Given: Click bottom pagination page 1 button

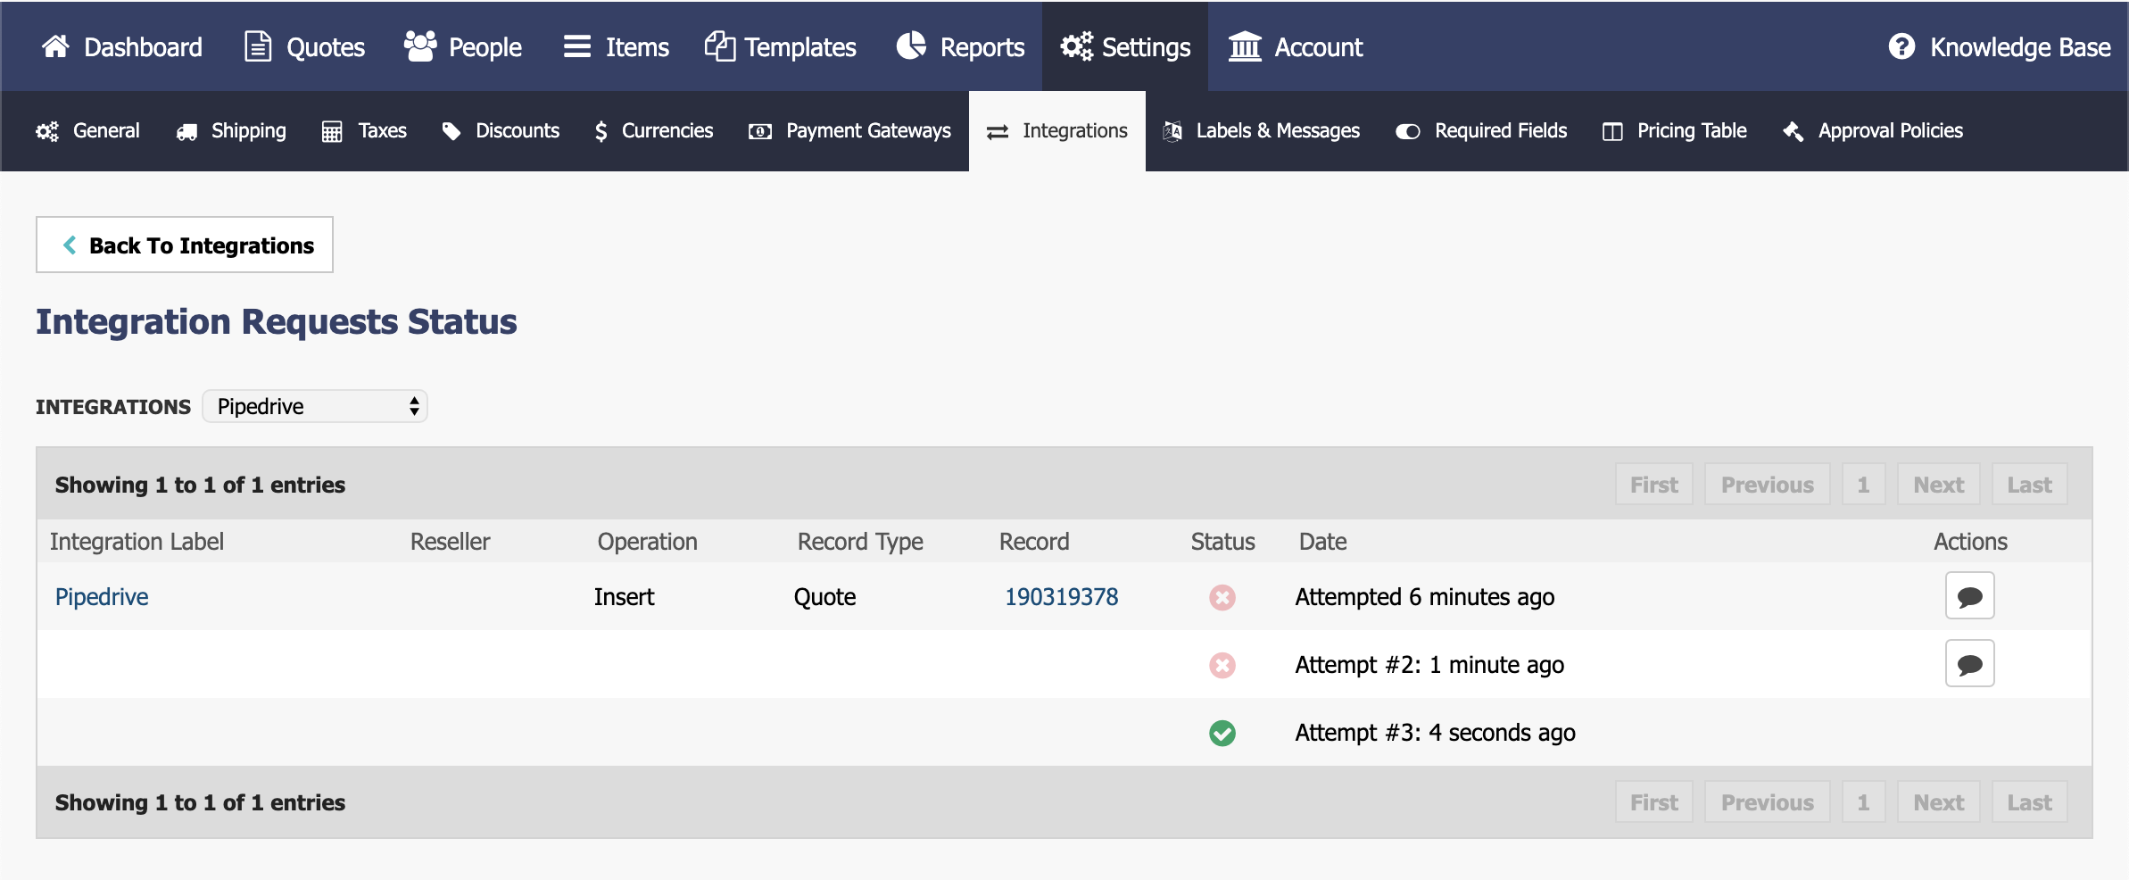Looking at the screenshot, I should (1864, 802).
